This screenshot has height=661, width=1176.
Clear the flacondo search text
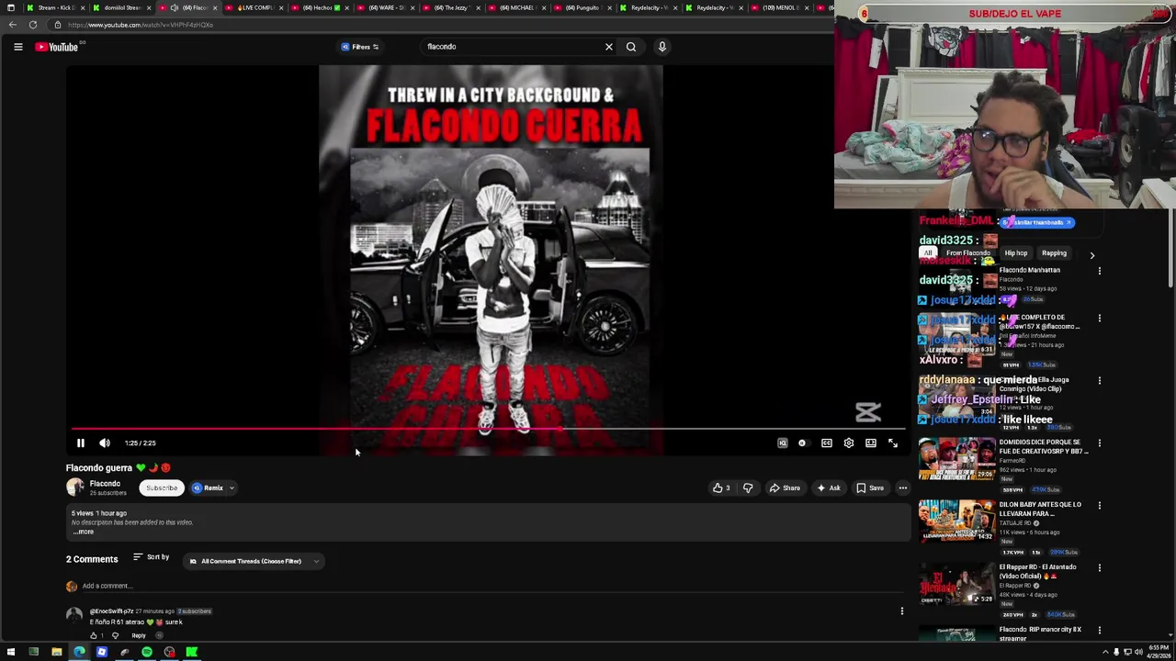tap(608, 47)
